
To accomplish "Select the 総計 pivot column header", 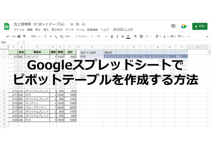I will click(181, 56).
